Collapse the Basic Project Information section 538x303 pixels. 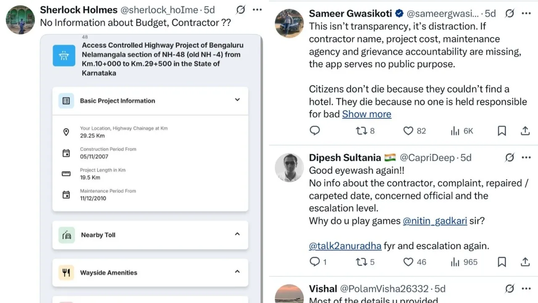[237, 101]
